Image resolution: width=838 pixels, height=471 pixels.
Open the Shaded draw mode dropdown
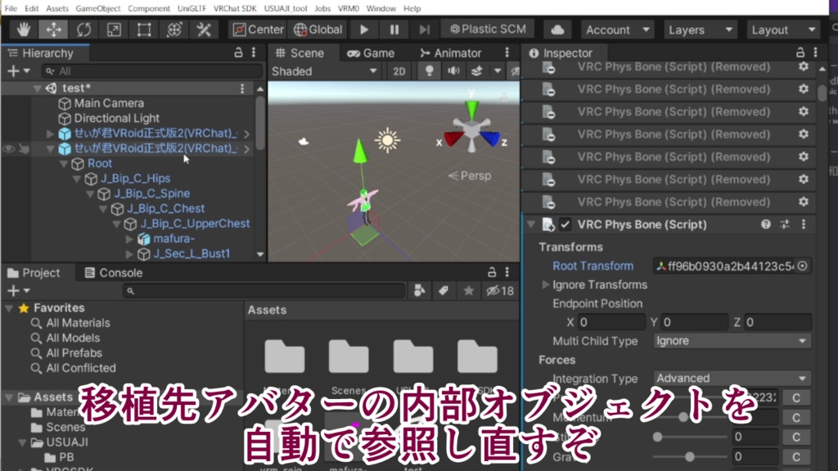[x=323, y=71]
